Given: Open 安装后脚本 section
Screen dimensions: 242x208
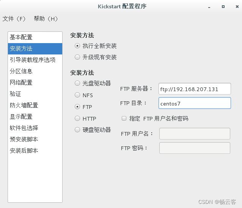Looking at the screenshot, I should point(35,151).
